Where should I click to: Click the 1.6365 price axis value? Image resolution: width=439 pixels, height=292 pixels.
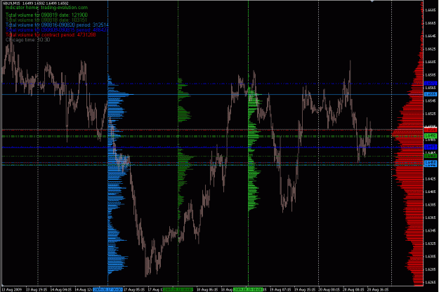click(431, 218)
